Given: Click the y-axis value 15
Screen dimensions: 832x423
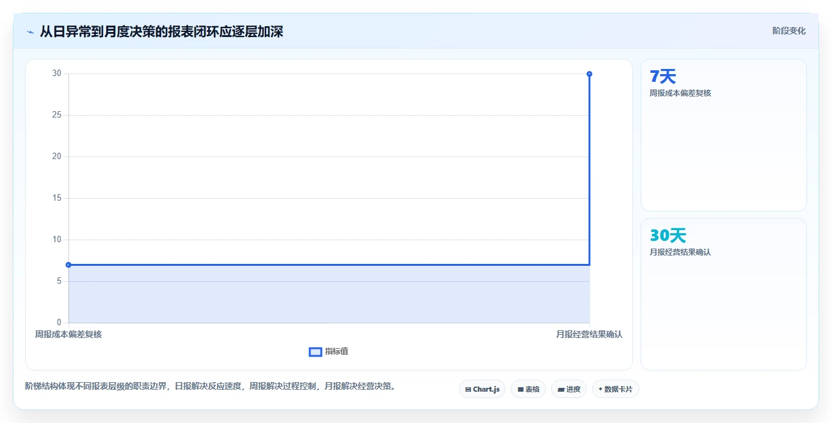Looking at the screenshot, I should [x=57, y=198].
